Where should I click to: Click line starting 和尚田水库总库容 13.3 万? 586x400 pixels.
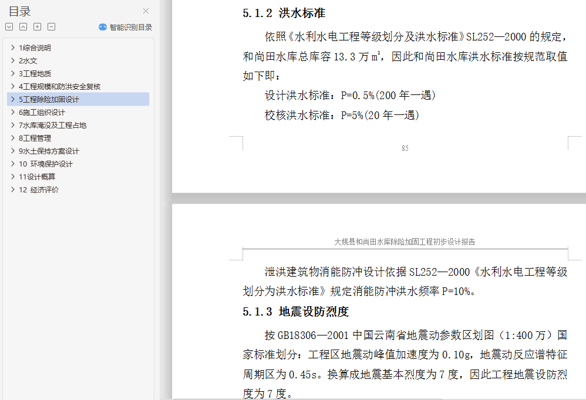(x=405, y=56)
